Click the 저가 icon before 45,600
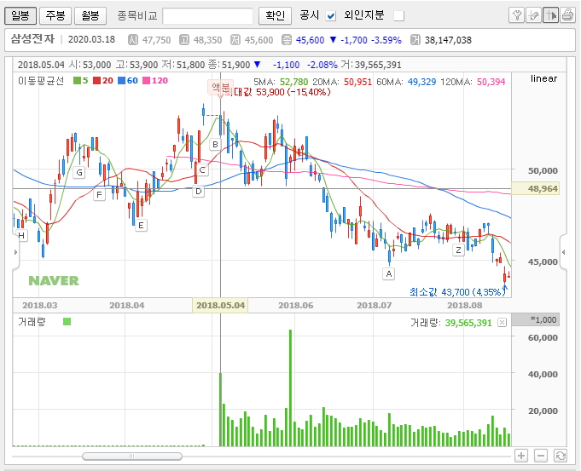This screenshot has width=581, height=471. [x=235, y=39]
